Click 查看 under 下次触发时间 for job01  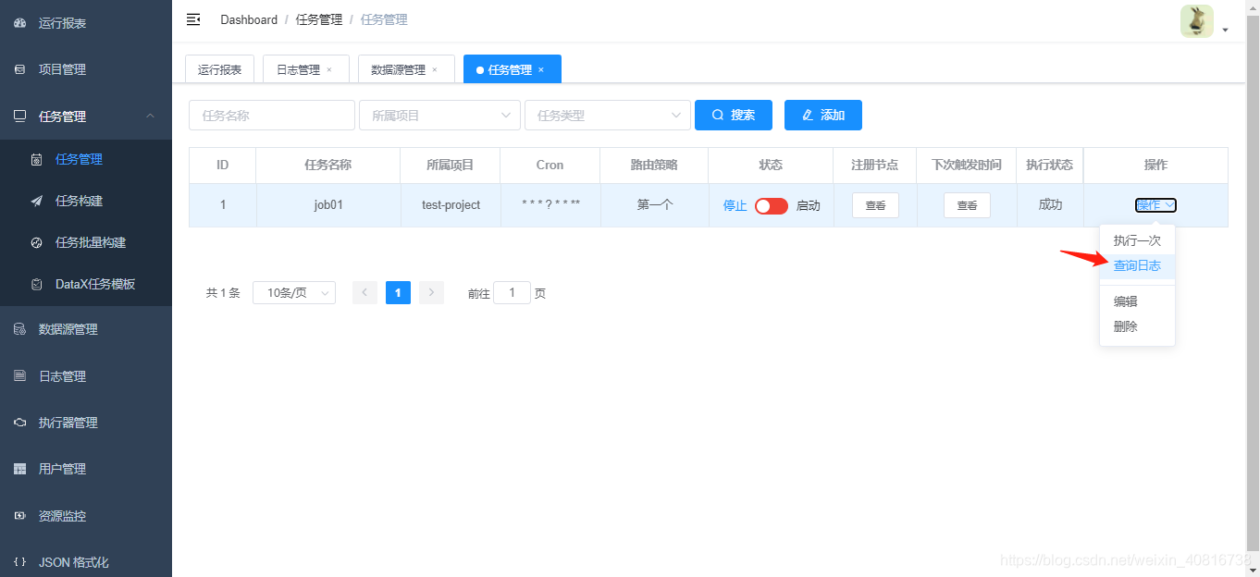click(x=967, y=205)
